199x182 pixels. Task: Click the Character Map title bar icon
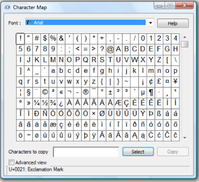(8, 7)
